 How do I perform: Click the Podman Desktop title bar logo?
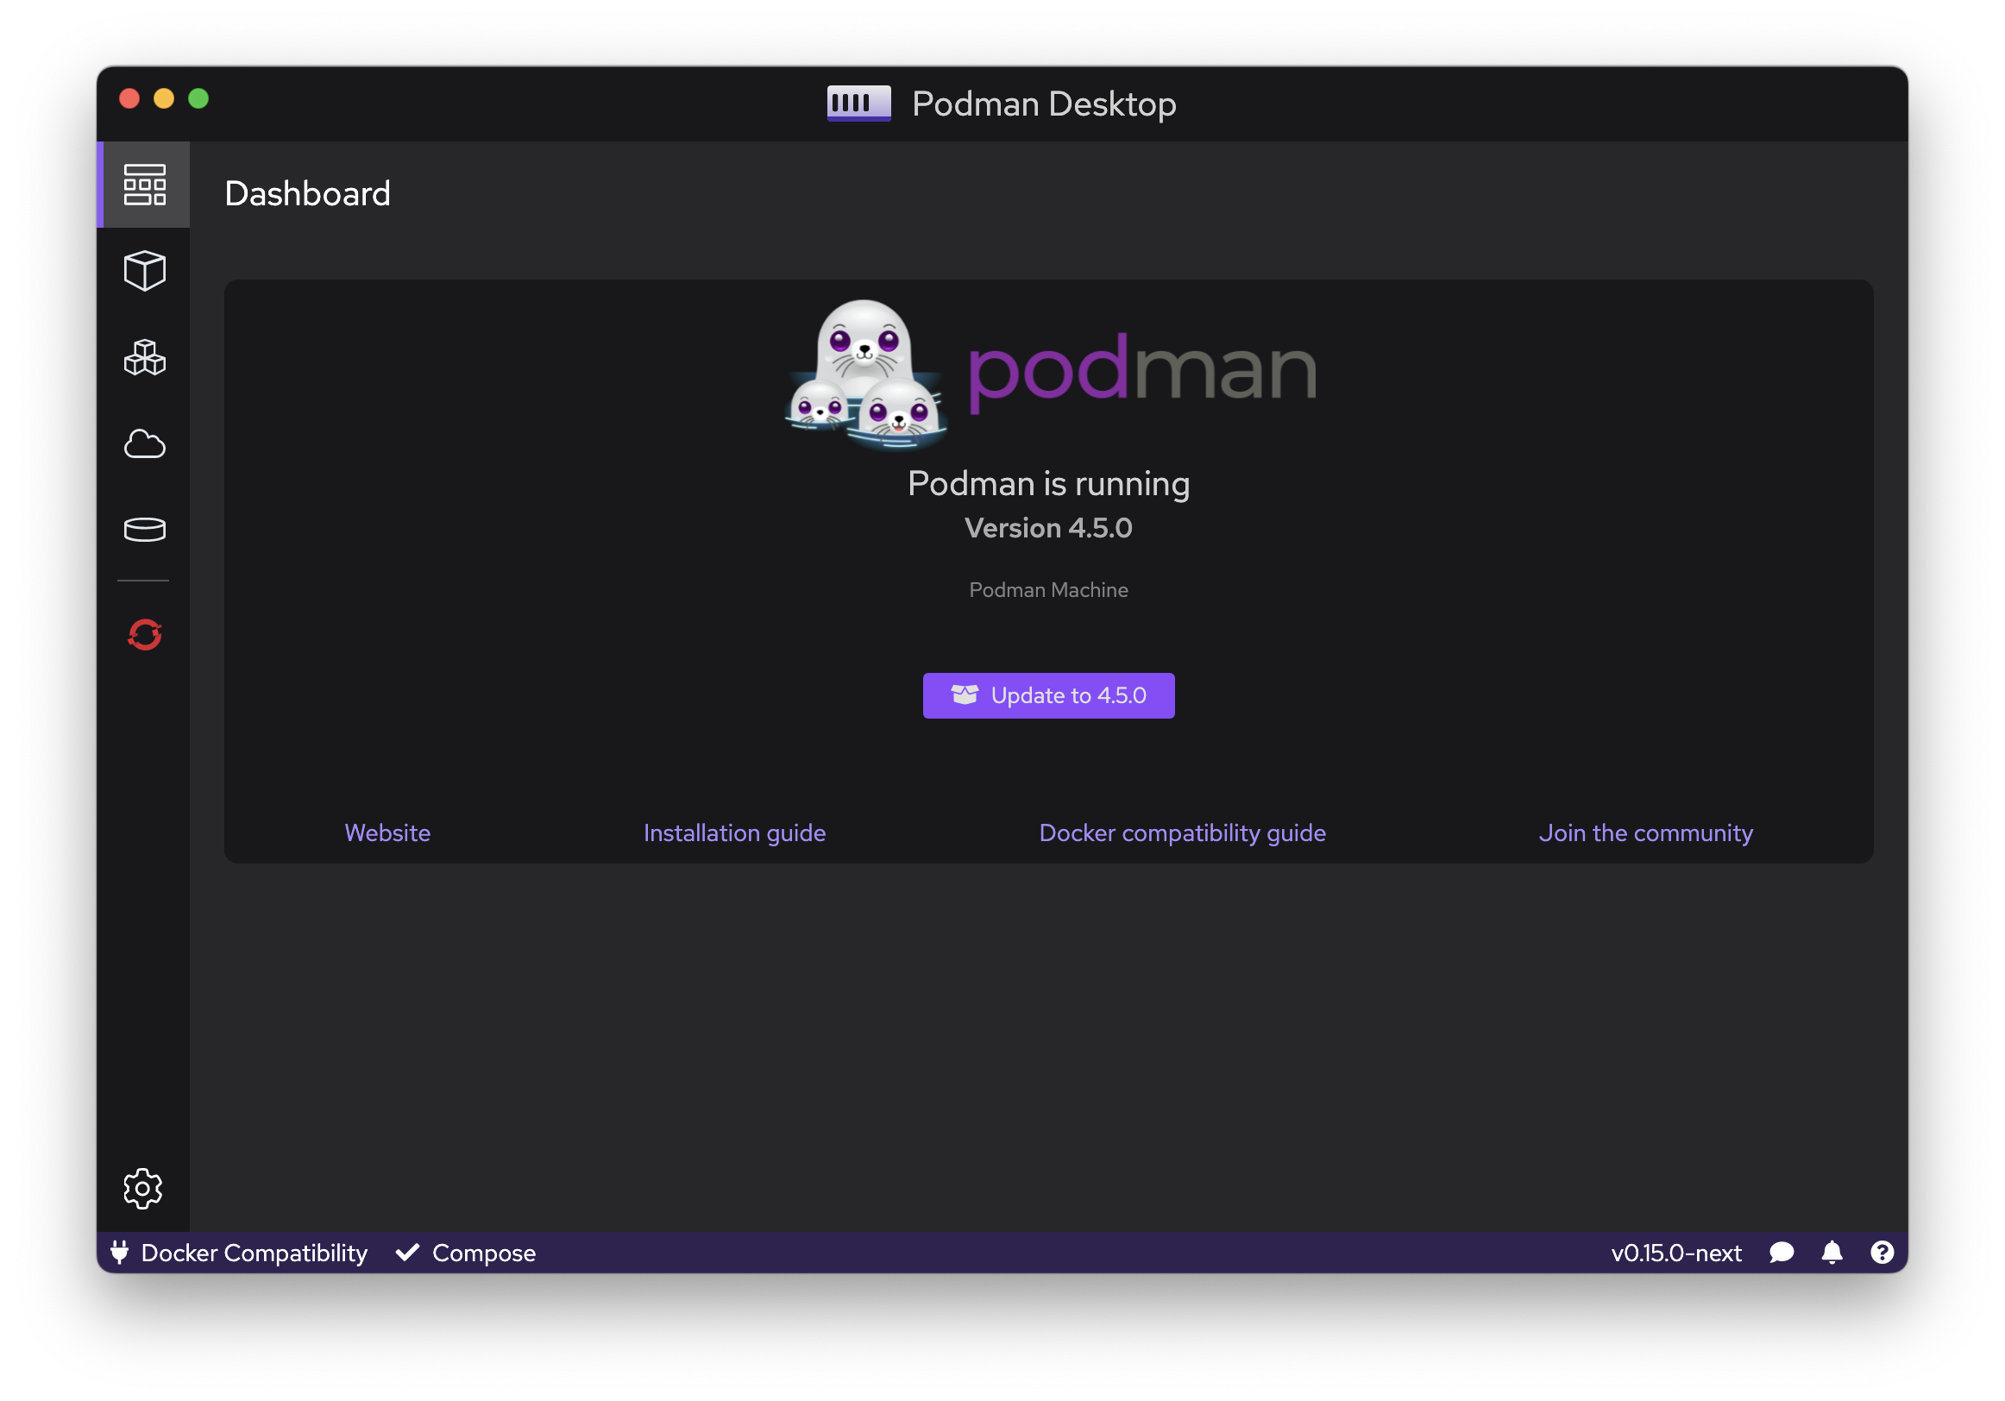pos(858,103)
